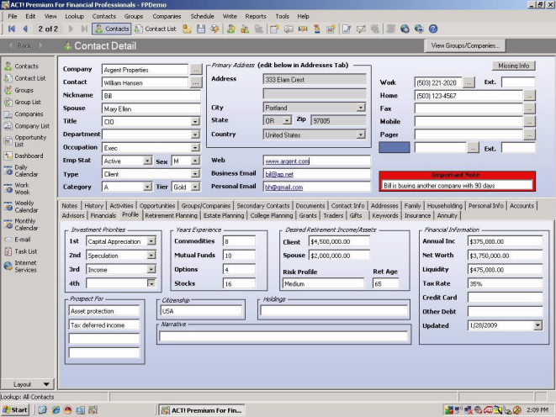Click the taskbar clock showing 2:09 PM
The width and height of the screenshot is (556, 417).
537,410
